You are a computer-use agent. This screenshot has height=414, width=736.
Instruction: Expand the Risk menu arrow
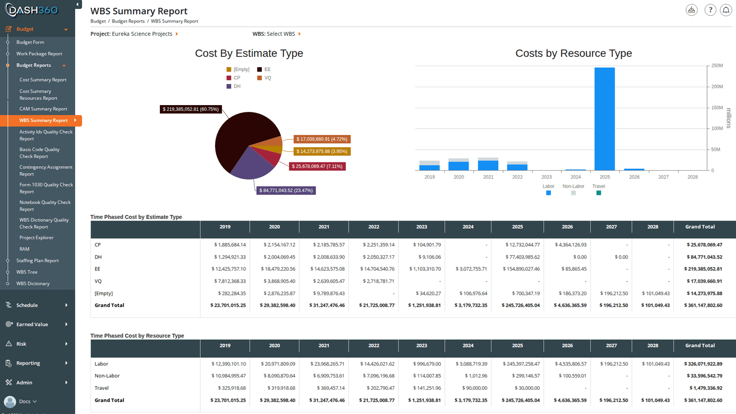point(66,344)
